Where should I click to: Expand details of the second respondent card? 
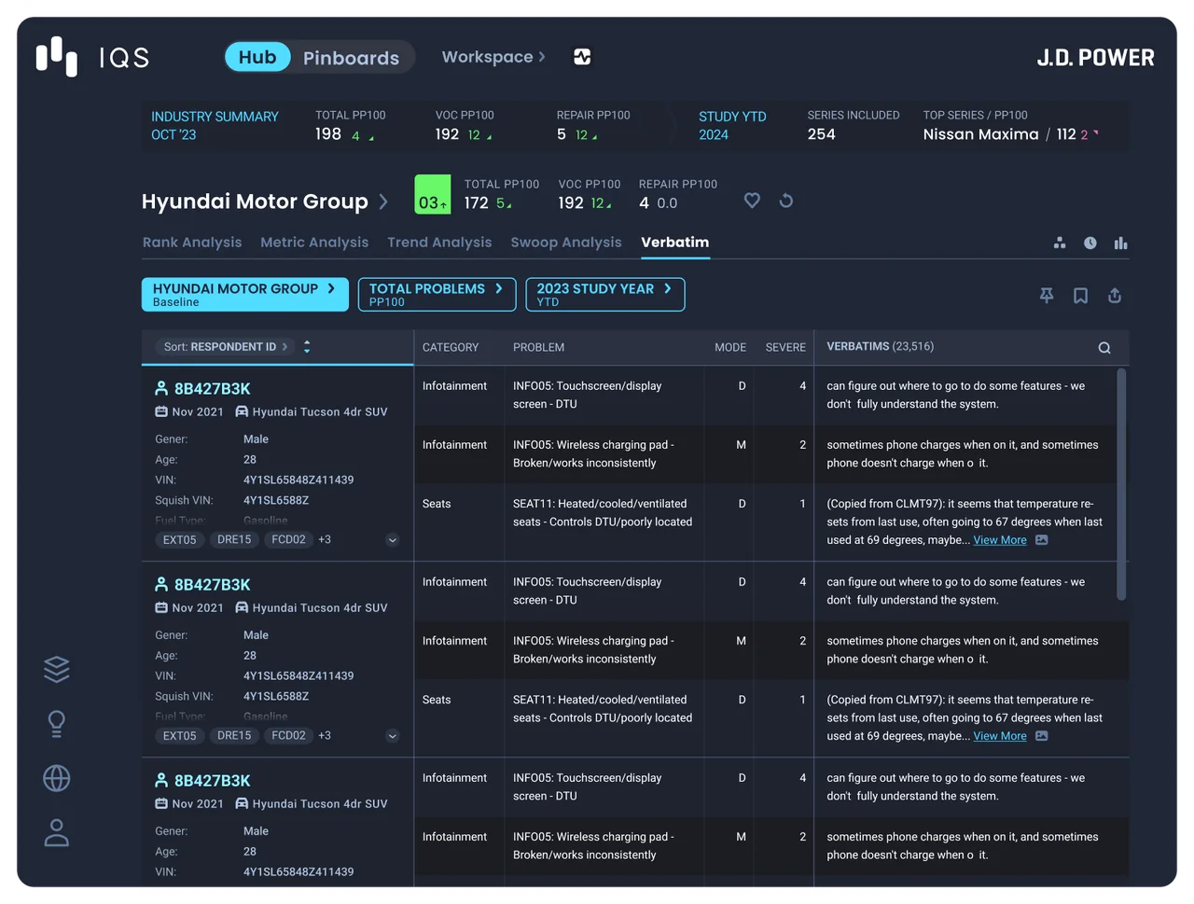(x=393, y=736)
